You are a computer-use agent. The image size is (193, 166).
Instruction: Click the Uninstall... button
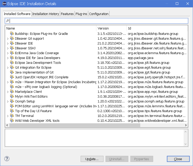click(x=117, y=159)
